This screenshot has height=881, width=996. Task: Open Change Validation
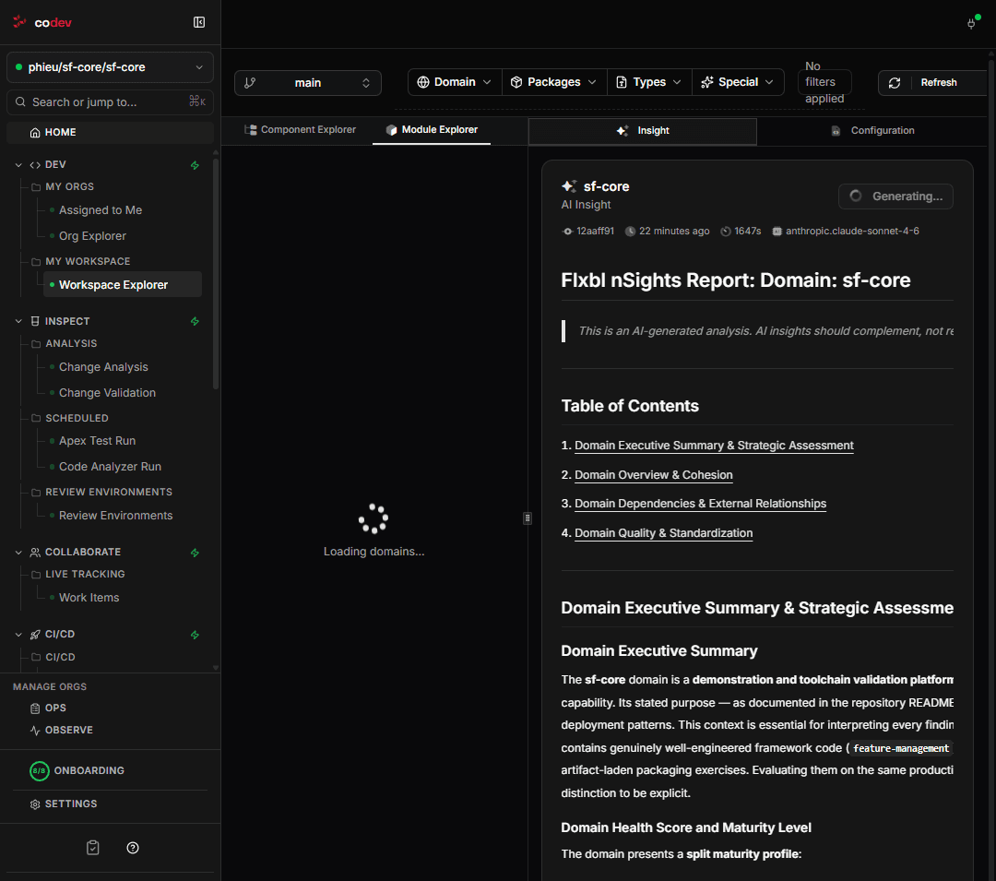(107, 393)
